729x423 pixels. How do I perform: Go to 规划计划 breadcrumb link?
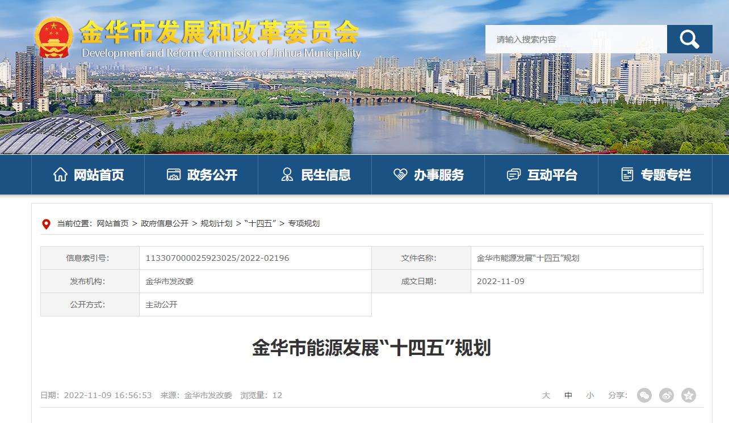216,223
